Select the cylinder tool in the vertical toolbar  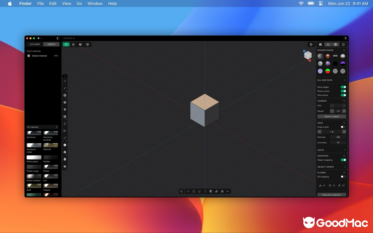[65, 159]
